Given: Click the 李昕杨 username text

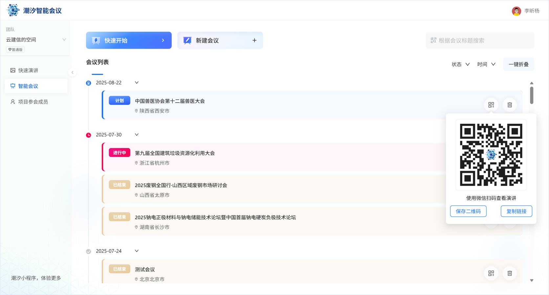Looking at the screenshot, I should click(532, 11).
